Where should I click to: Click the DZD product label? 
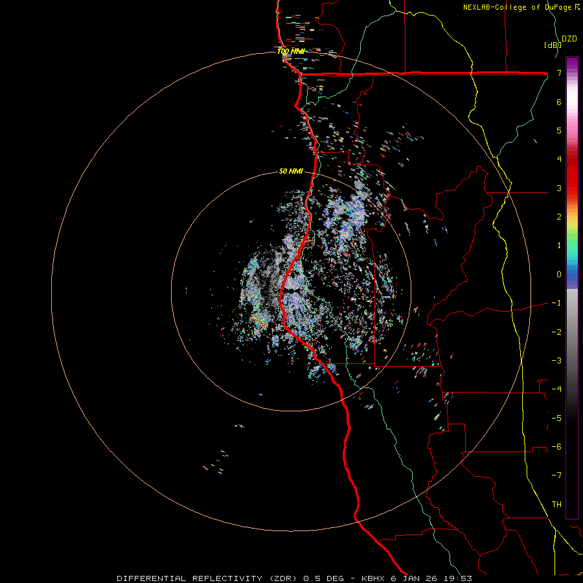pos(569,39)
